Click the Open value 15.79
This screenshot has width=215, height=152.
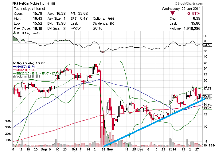[37, 14]
